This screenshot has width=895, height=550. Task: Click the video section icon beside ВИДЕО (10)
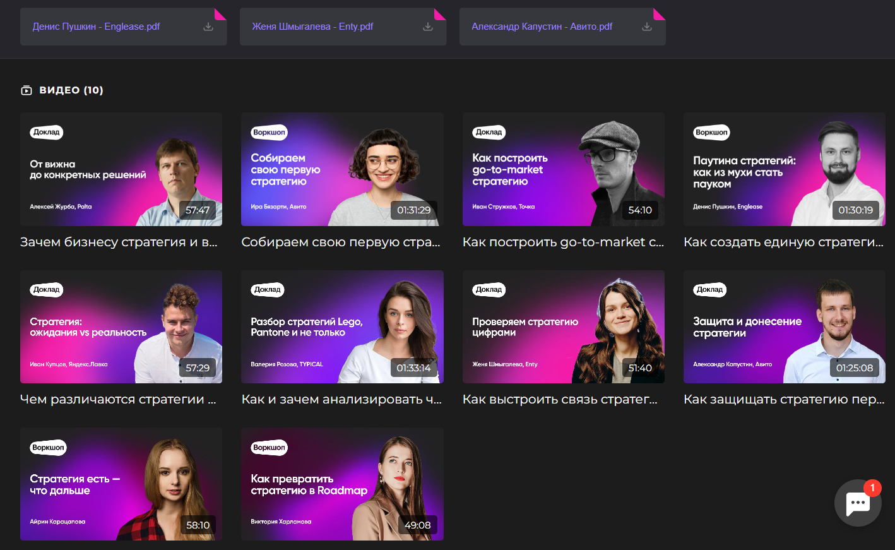(x=27, y=90)
